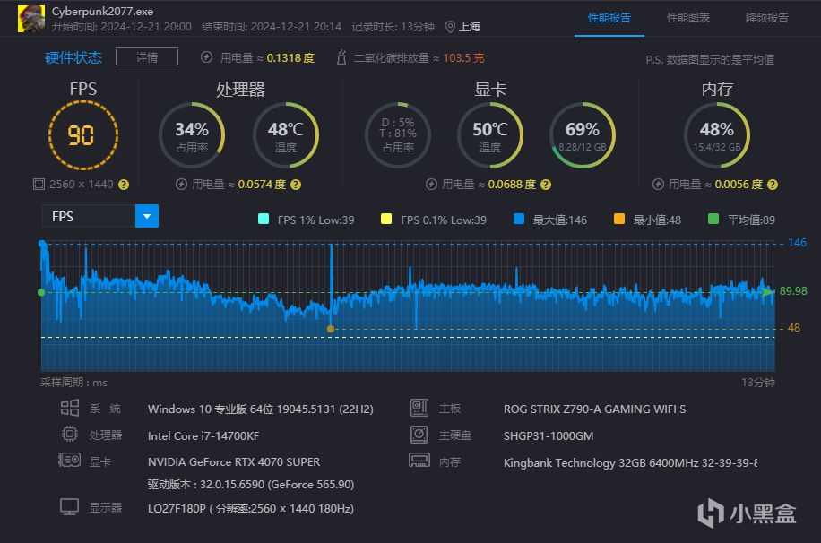Click the Windows 10 专业版 system text
This screenshot has width=821, height=543.
[x=260, y=409]
